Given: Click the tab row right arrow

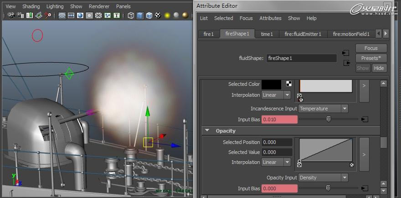Looking at the screenshot, I should click(386, 34).
